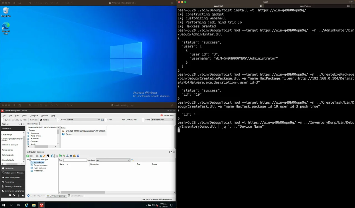Open the Window menu
Screen dimensions: 355x208
[x=45, y=115]
